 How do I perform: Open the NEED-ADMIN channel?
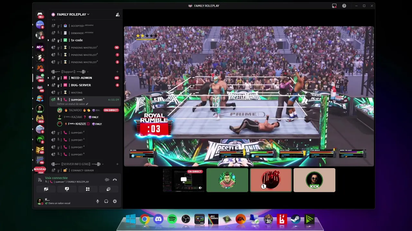85,78
